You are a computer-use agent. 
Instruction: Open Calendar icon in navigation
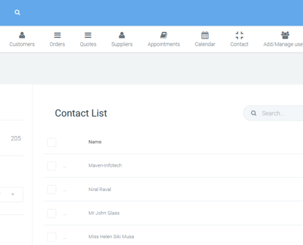(205, 35)
